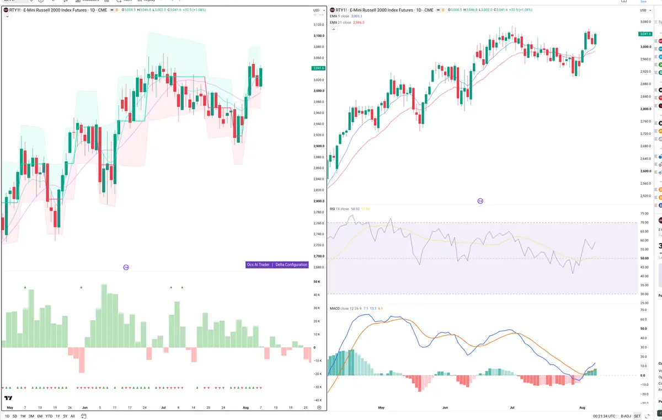This screenshot has height=420, width=662.
Task: Set range to 1M
Action: click(23, 416)
